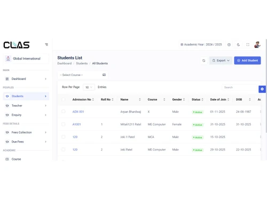Viewport: 267px width, 200px height.
Task: Open the user profile avatar
Action: pyautogui.click(x=257, y=45)
